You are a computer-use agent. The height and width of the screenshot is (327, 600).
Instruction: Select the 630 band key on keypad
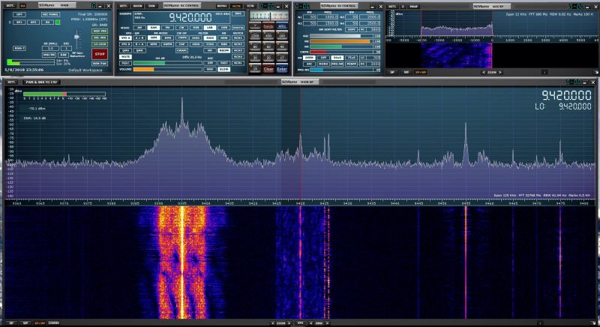click(x=268, y=35)
